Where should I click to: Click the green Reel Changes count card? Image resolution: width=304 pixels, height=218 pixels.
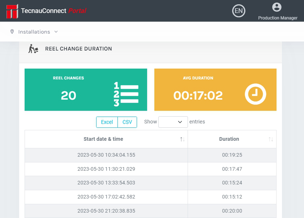click(86, 90)
